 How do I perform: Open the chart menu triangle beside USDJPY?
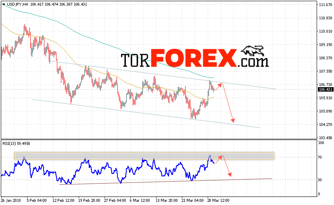coord(4,4)
